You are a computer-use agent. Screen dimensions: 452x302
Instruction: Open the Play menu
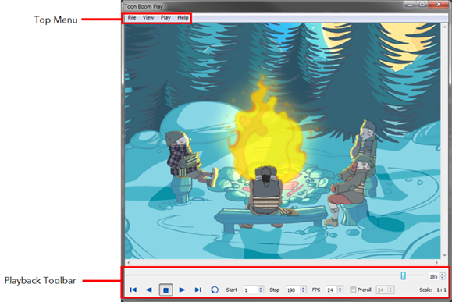pyautogui.click(x=165, y=18)
